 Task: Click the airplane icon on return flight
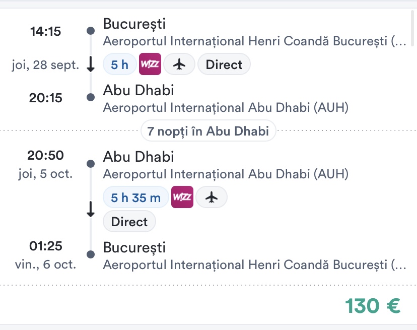[x=212, y=197]
